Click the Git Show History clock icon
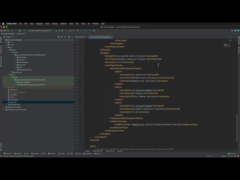 pyautogui.click(x=94, y=31)
